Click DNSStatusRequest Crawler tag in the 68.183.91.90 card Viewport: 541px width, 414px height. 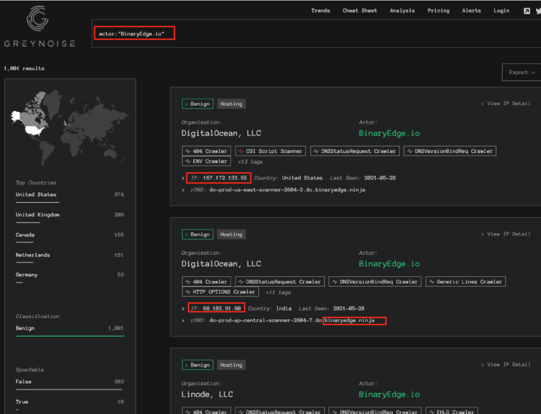click(280, 282)
